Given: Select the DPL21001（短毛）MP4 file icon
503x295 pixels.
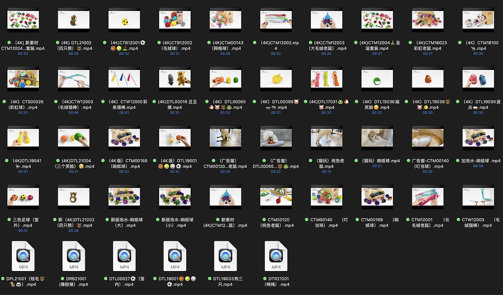Looking at the screenshot, I should [x=23, y=257].
